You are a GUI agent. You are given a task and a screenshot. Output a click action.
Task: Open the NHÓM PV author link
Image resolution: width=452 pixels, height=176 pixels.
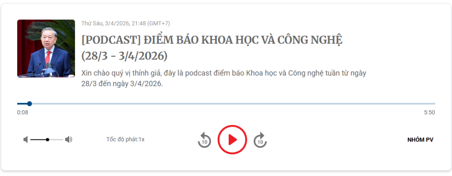420,140
